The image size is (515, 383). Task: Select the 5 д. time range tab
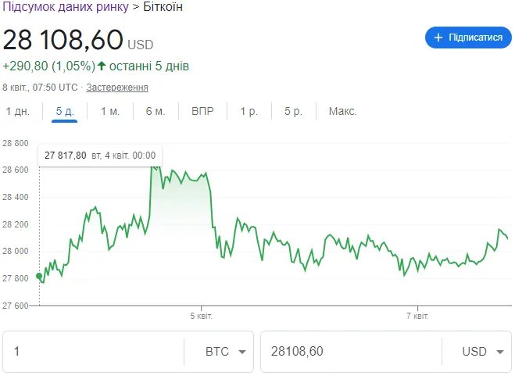pos(65,111)
